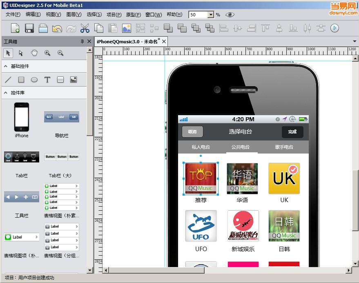Open the 项目(P) menu
Viewport: 359px width, 283px height.
point(114,15)
